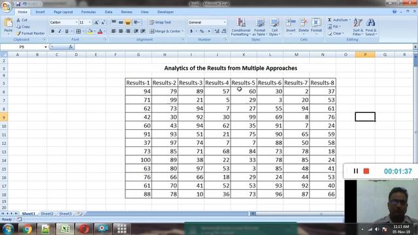
Task: Switch to Sheet3 tab
Action: point(65,213)
